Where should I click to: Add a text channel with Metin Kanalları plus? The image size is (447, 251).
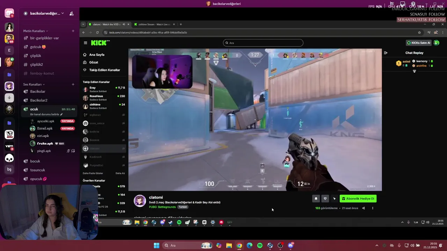point(73,31)
